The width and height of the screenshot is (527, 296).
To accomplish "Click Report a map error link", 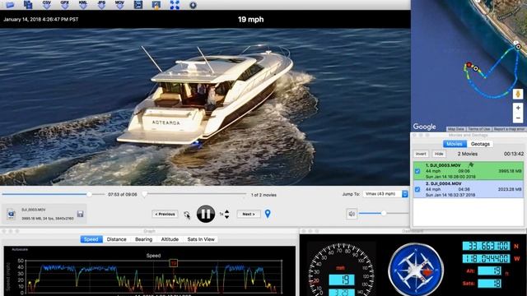I will click(x=509, y=129).
